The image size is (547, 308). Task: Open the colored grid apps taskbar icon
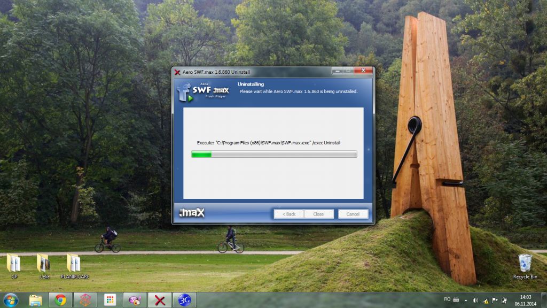[x=110, y=301]
